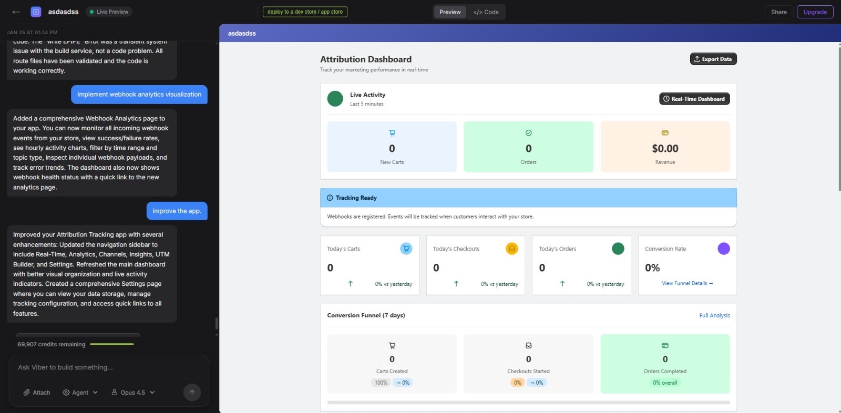Click the up arrow in Today's Orders card
The height and width of the screenshot is (413, 841).
click(x=562, y=284)
